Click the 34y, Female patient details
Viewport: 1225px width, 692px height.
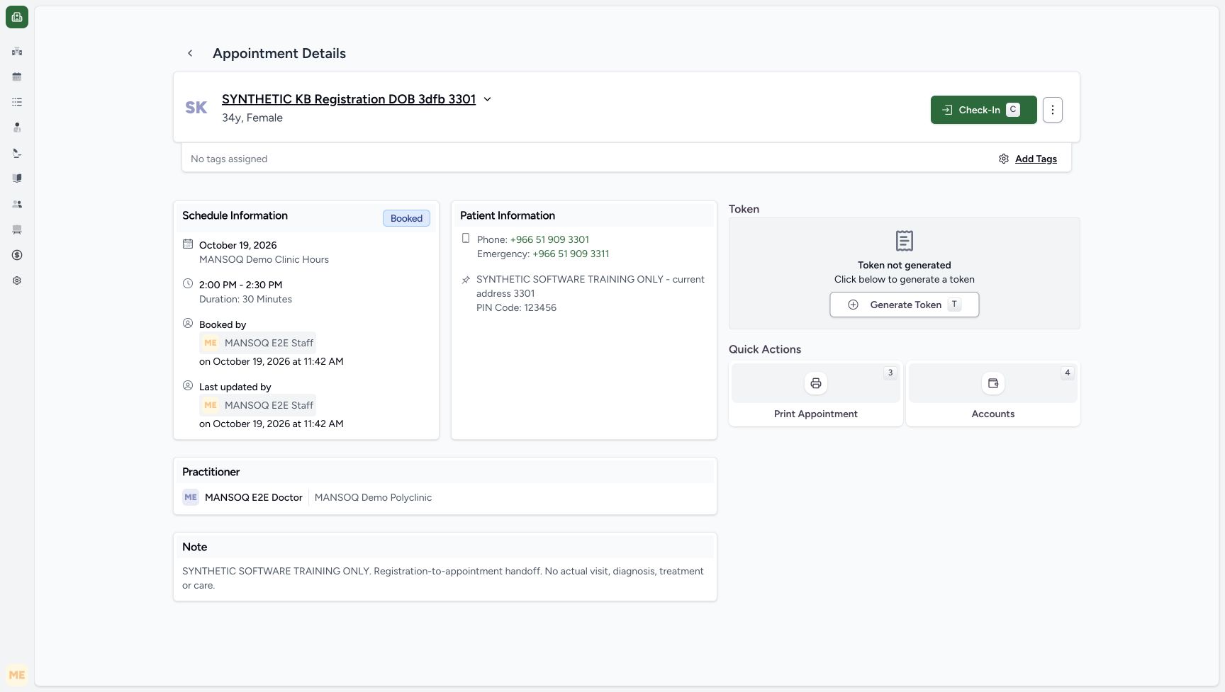tap(252, 118)
